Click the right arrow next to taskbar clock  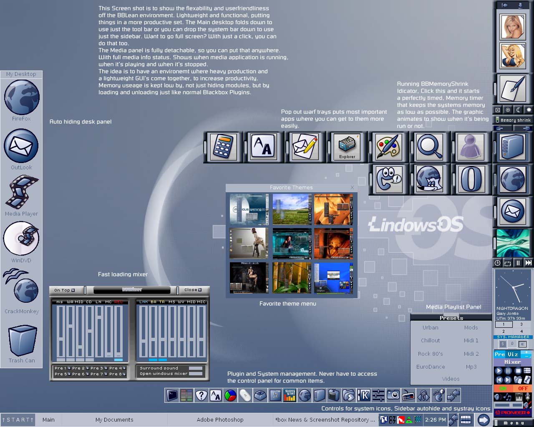click(483, 419)
